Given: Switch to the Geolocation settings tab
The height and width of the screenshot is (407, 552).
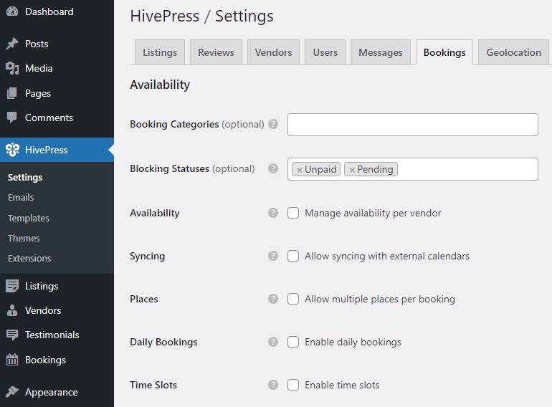Looking at the screenshot, I should tap(513, 52).
